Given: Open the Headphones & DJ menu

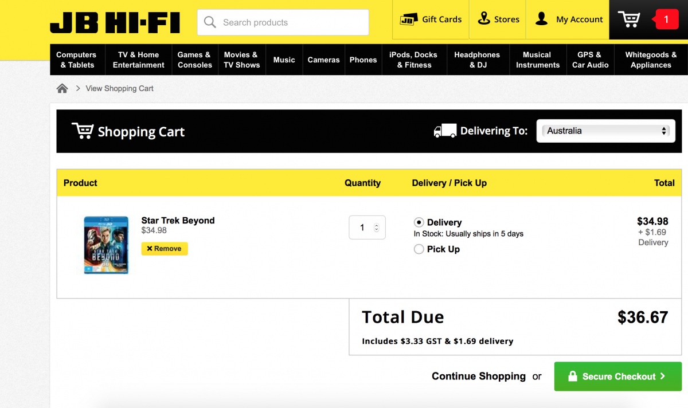Looking at the screenshot, I should [x=477, y=60].
